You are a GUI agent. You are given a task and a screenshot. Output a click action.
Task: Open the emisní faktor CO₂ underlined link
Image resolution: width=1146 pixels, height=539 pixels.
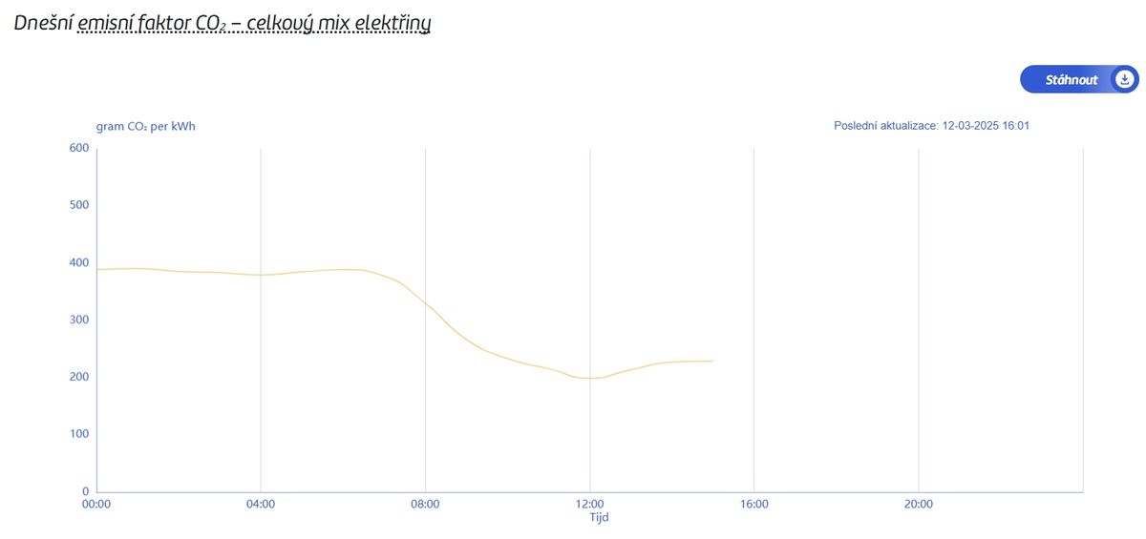pos(152,22)
